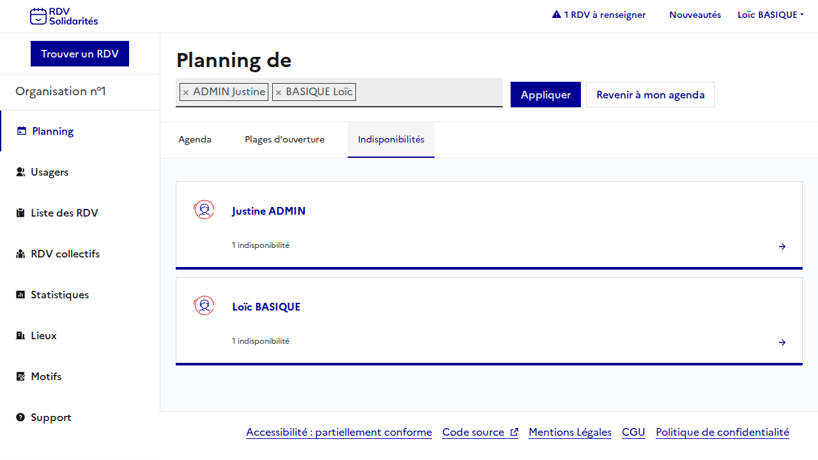818x460 pixels.
Task: Switch to the Plages d'ouverture tab
Action: [284, 139]
